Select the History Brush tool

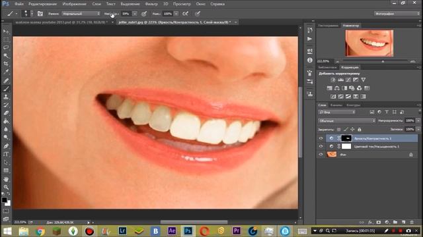point(6,105)
